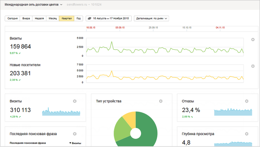Open Последняя поисковая фраза widget settings
The image size is (260, 147).
[x=75, y=134]
